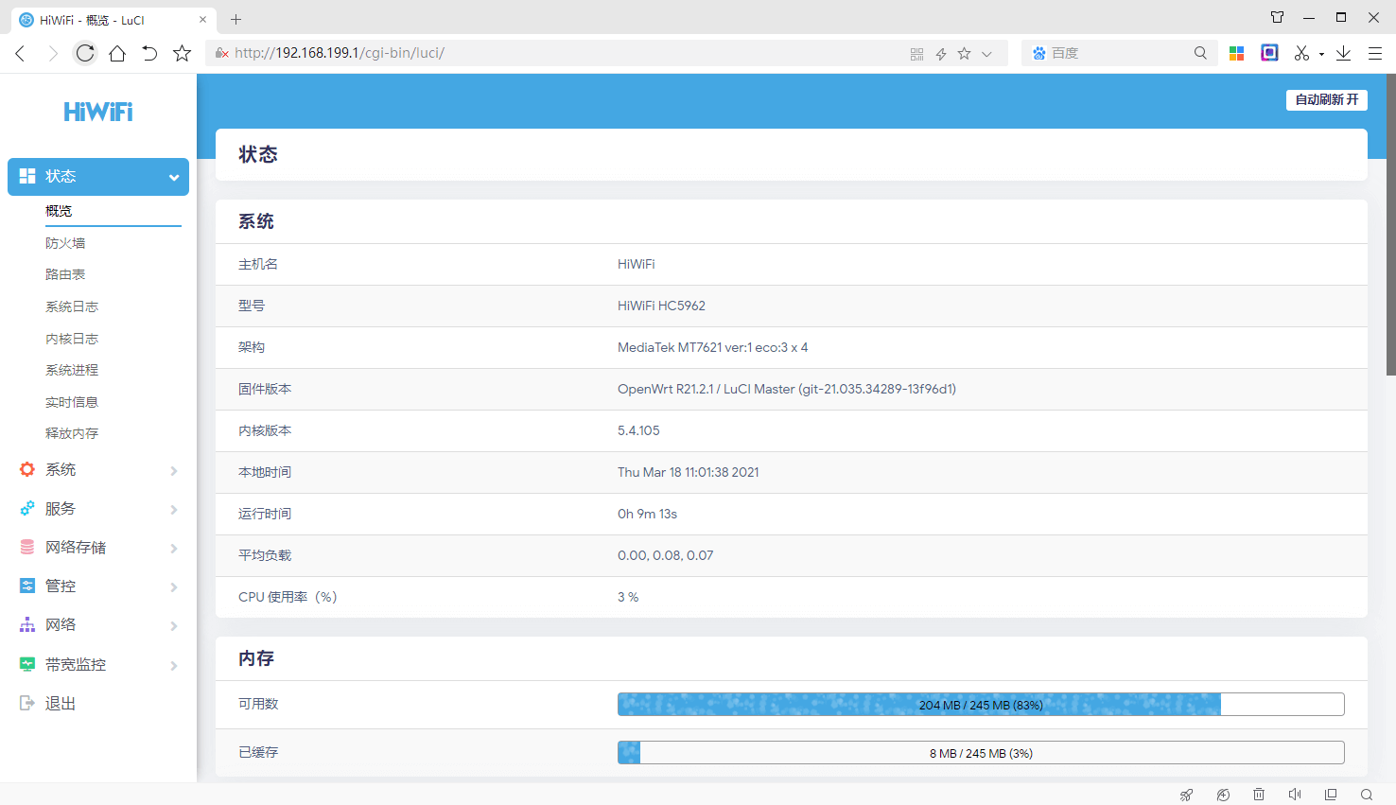Go back with browser back arrow
Image resolution: width=1396 pixels, height=805 pixels.
coord(20,53)
